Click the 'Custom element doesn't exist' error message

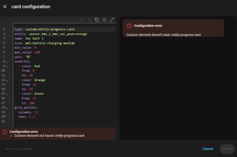click(x=164, y=35)
